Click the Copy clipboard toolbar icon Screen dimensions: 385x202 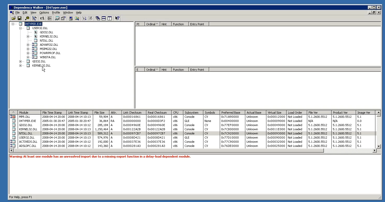pos(27,18)
